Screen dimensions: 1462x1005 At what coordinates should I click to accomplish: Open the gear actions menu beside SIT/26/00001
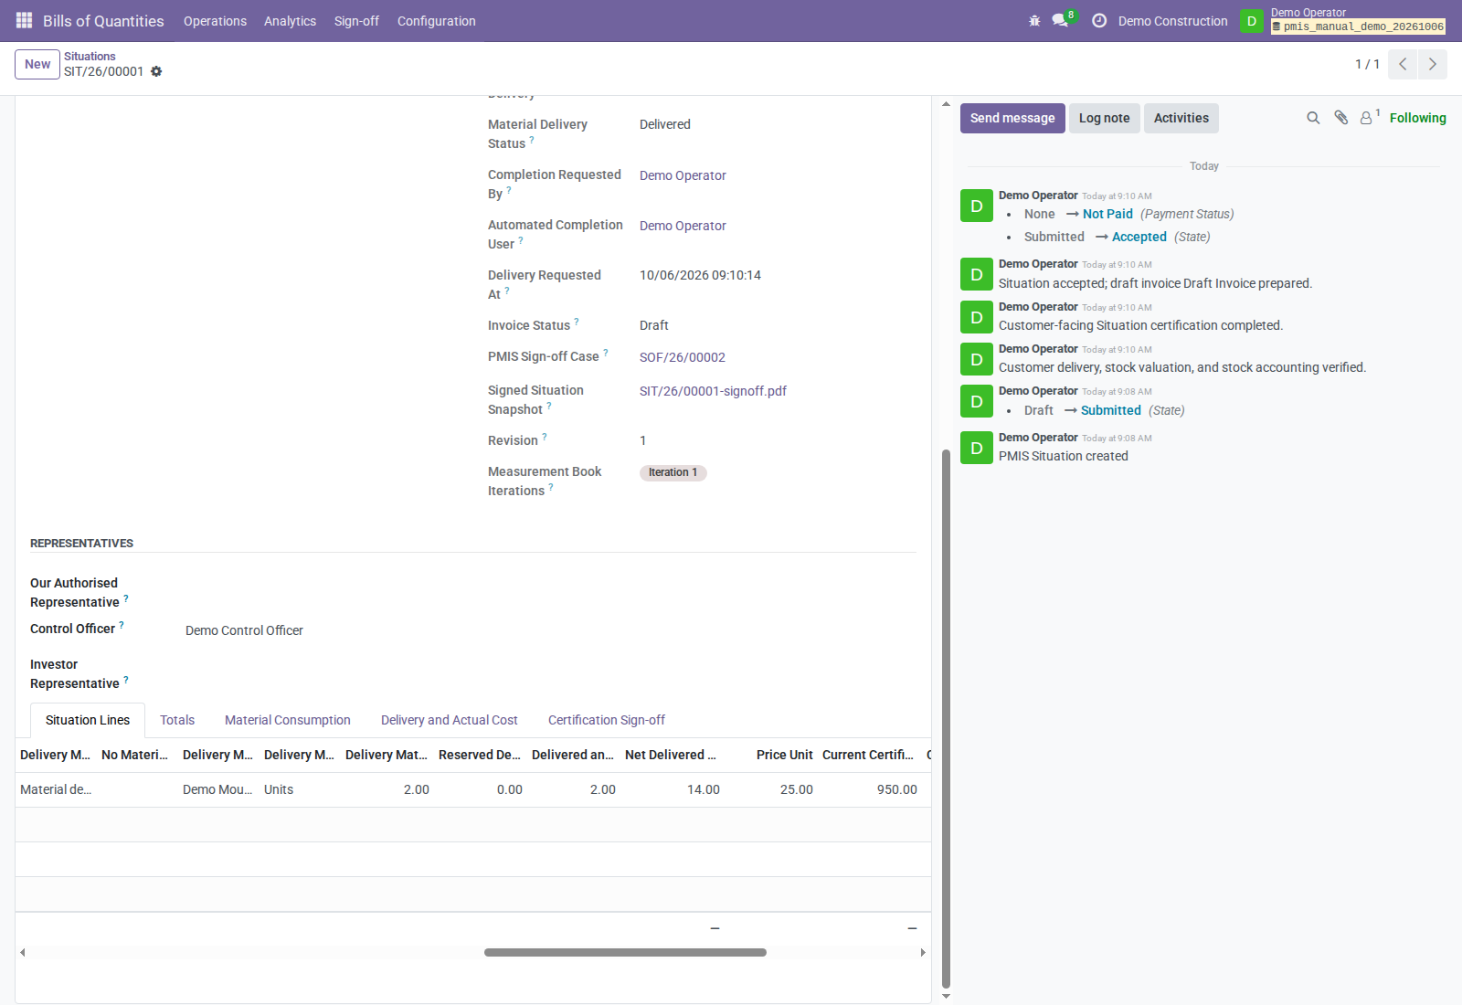click(x=156, y=71)
